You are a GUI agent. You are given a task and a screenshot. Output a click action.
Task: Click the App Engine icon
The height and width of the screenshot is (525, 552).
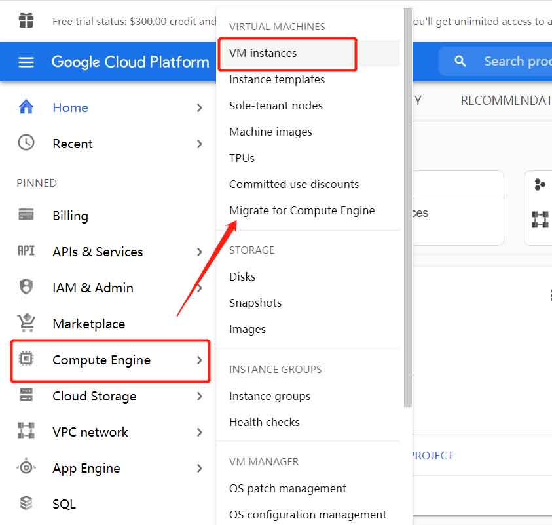point(26,467)
